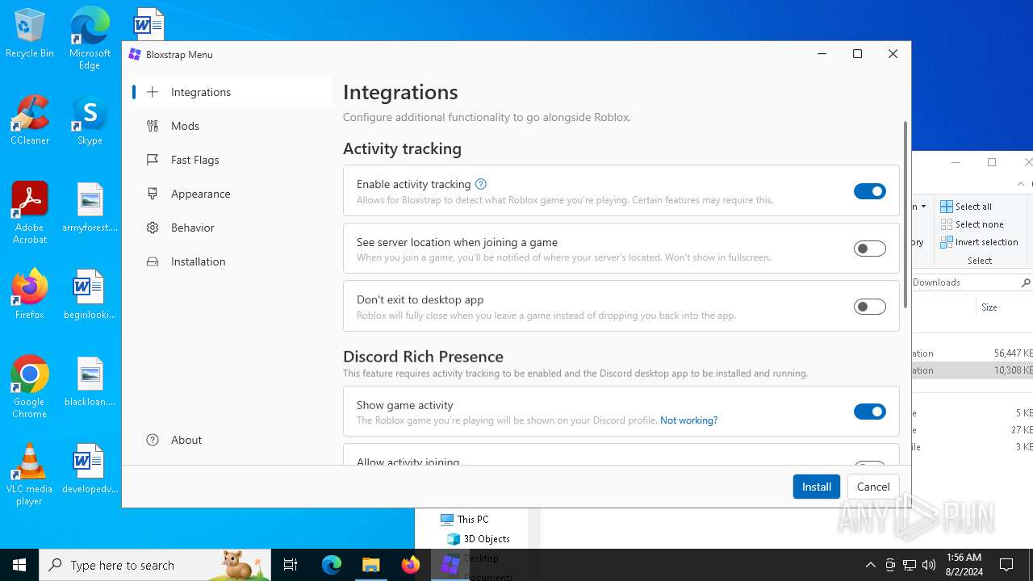Open the About page
The image size is (1033, 581).
[x=231, y=440]
